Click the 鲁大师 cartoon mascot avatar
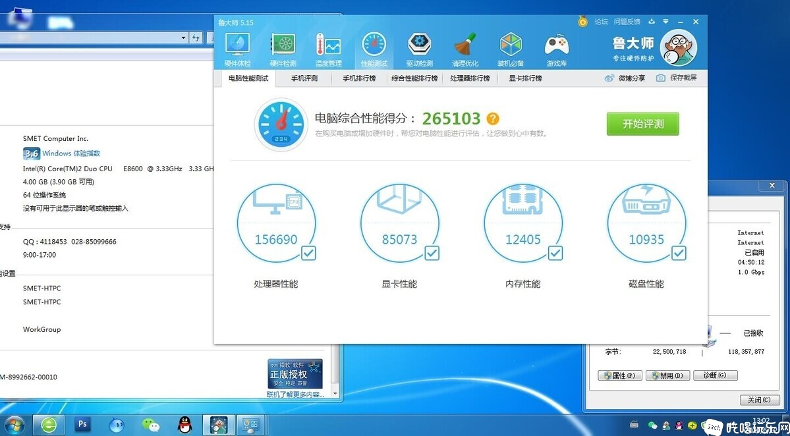Viewport: 790px width, 436px height. tap(678, 47)
